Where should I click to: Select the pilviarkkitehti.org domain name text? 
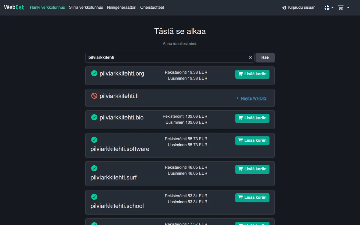tap(122, 73)
